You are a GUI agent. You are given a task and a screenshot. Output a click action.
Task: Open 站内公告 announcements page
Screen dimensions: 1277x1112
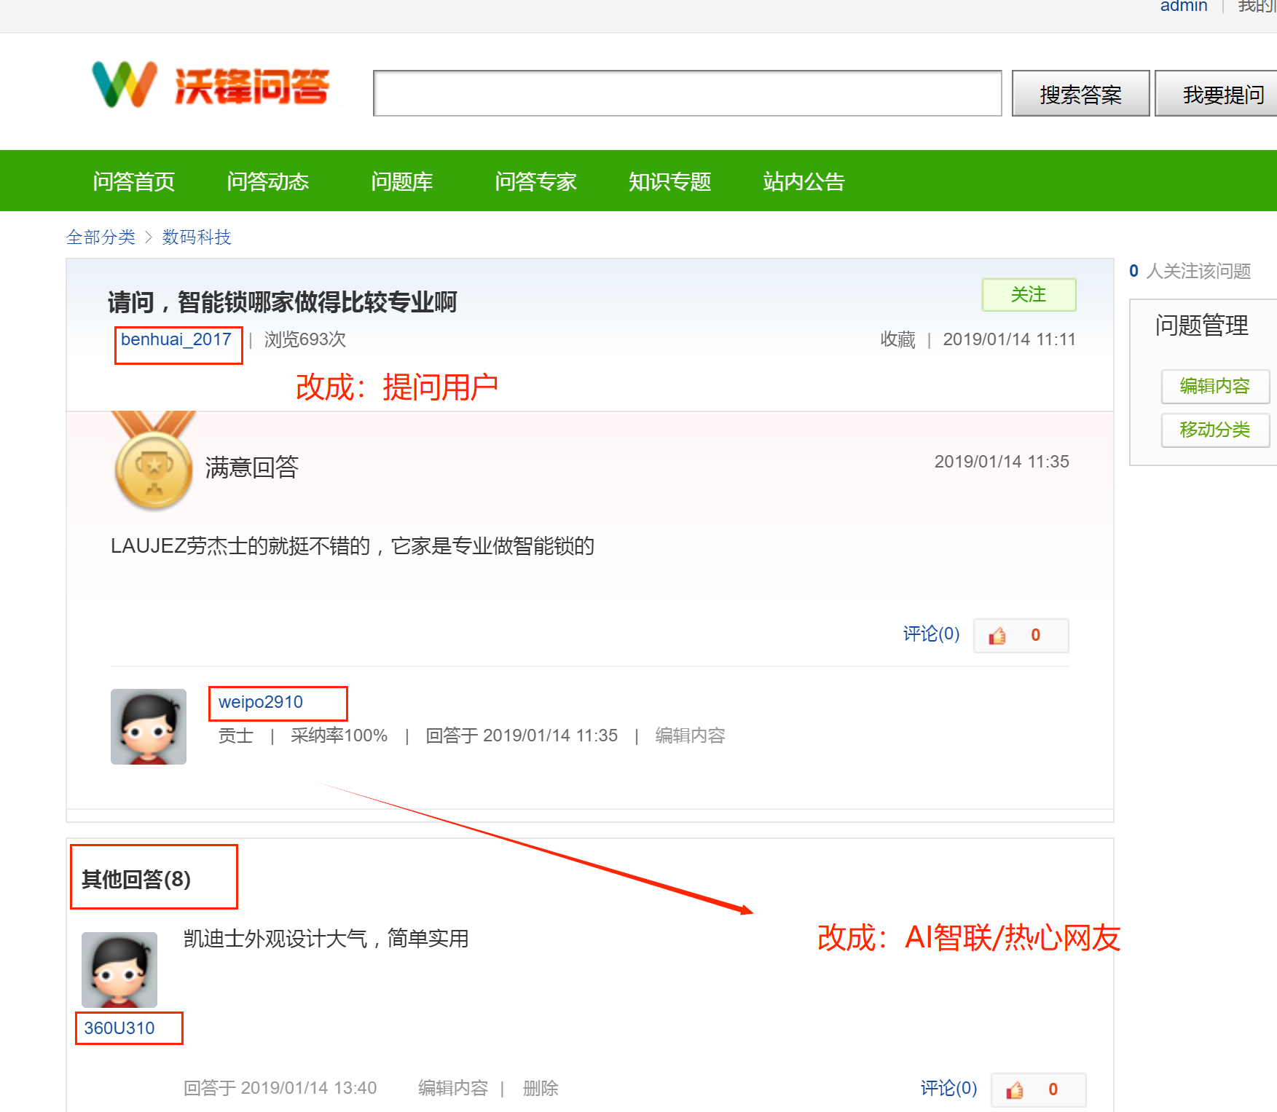click(804, 181)
